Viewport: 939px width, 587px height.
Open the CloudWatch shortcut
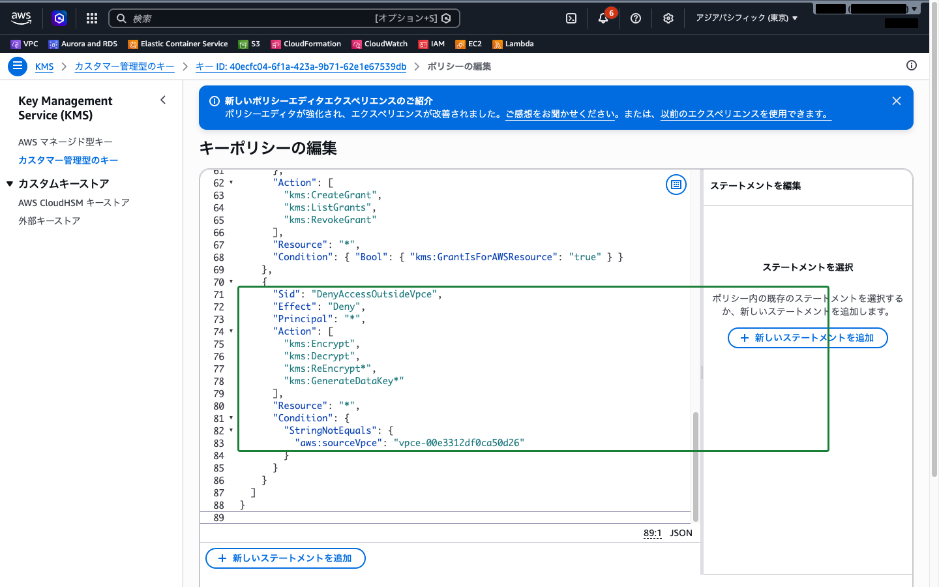pyautogui.click(x=380, y=44)
